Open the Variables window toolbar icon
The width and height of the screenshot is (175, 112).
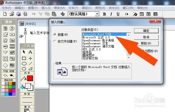[148, 14]
